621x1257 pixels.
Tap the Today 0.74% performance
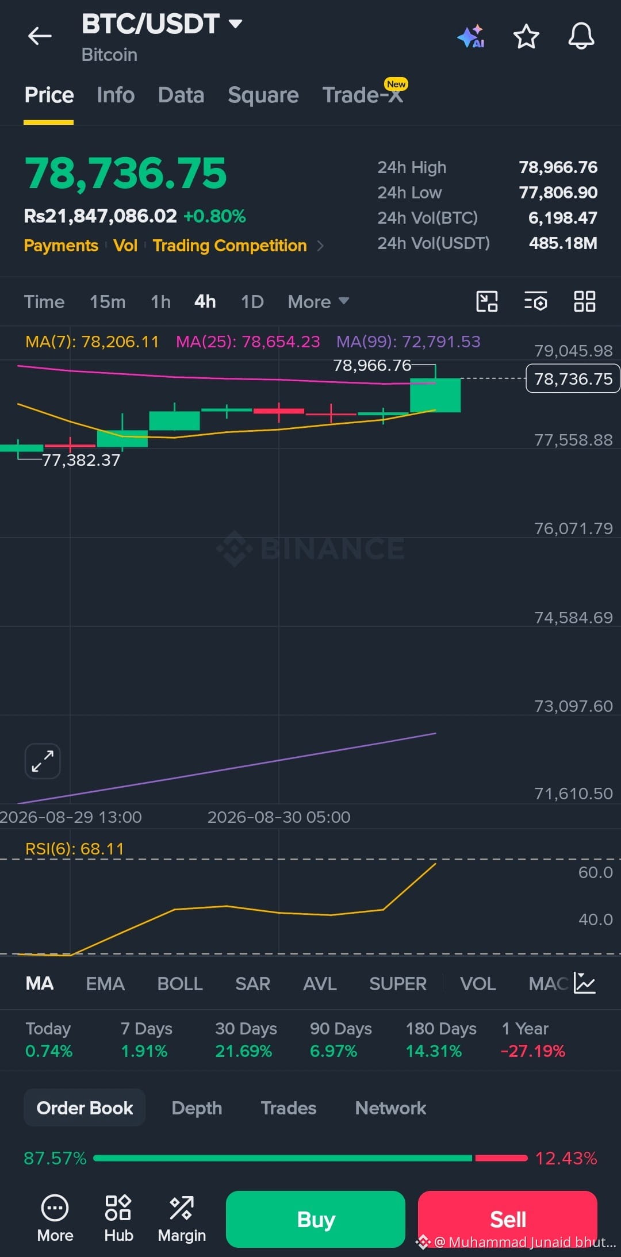pos(49,1040)
